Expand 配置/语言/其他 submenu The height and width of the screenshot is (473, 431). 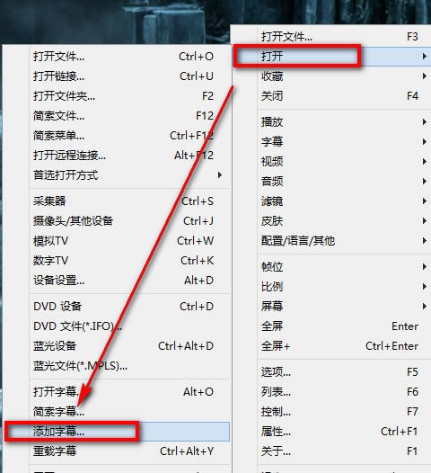click(x=345, y=241)
